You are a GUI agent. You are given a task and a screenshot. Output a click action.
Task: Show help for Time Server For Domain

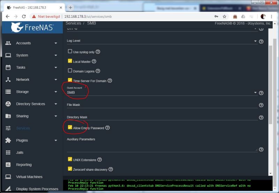(110, 81)
